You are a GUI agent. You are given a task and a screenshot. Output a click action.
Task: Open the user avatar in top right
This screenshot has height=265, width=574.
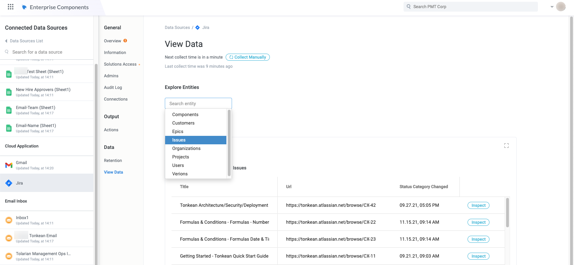click(x=561, y=7)
